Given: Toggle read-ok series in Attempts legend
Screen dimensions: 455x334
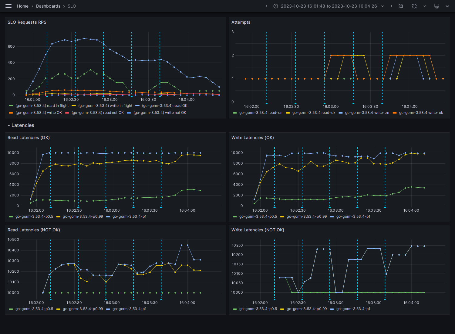Looking at the screenshot, I should point(314,113).
